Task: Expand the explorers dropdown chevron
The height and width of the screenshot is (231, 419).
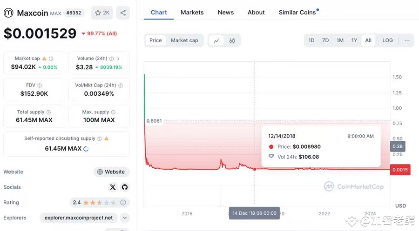Action: 124,218
